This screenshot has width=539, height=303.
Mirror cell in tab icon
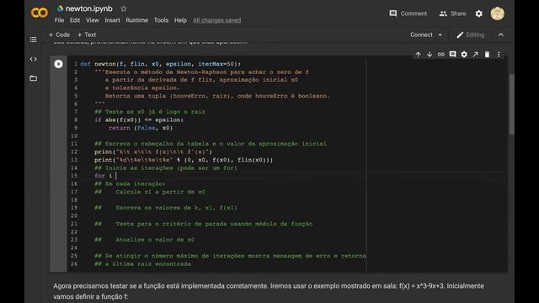[475, 54]
